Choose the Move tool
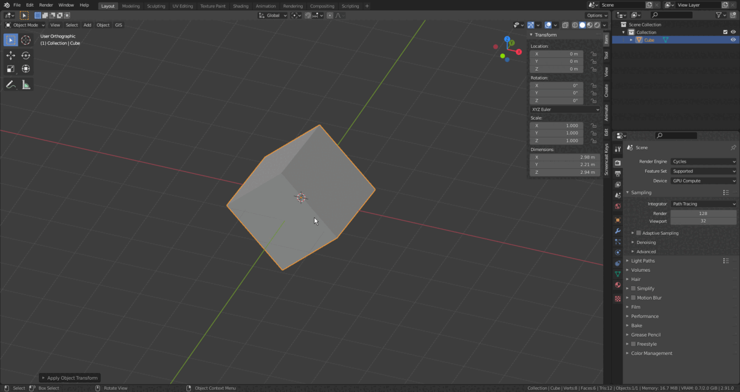This screenshot has height=392, width=740. pyautogui.click(x=10, y=55)
